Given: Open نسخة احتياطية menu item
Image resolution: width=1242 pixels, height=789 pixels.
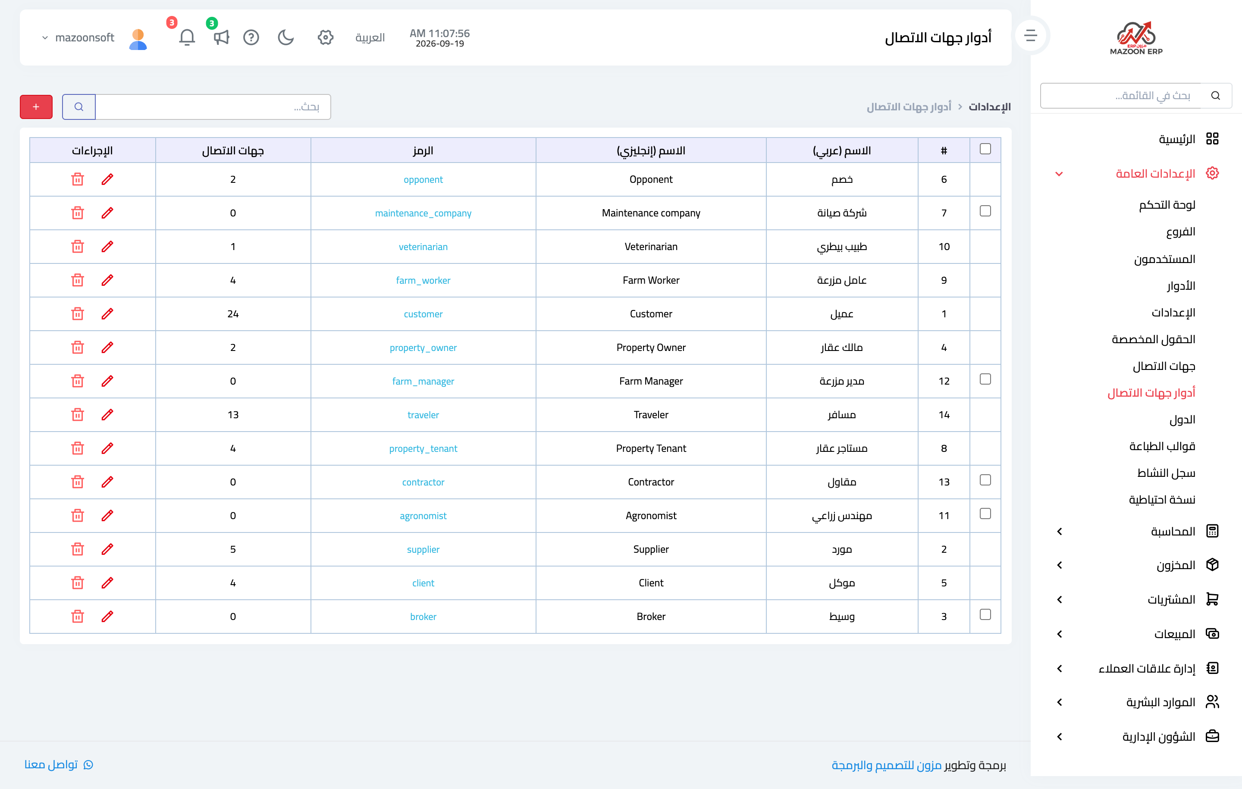Looking at the screenshot, I should pyautogui.click(x=1162, y=500).
